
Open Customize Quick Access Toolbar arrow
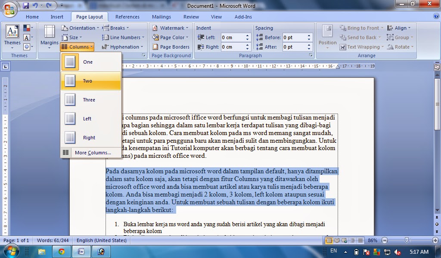tap(62, 5)
